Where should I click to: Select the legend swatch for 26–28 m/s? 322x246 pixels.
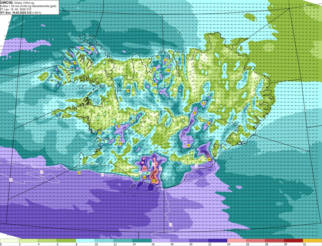256,240
